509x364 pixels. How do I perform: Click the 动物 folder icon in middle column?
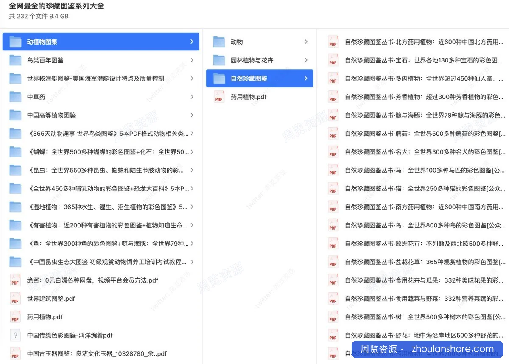(x=219, y=42)
